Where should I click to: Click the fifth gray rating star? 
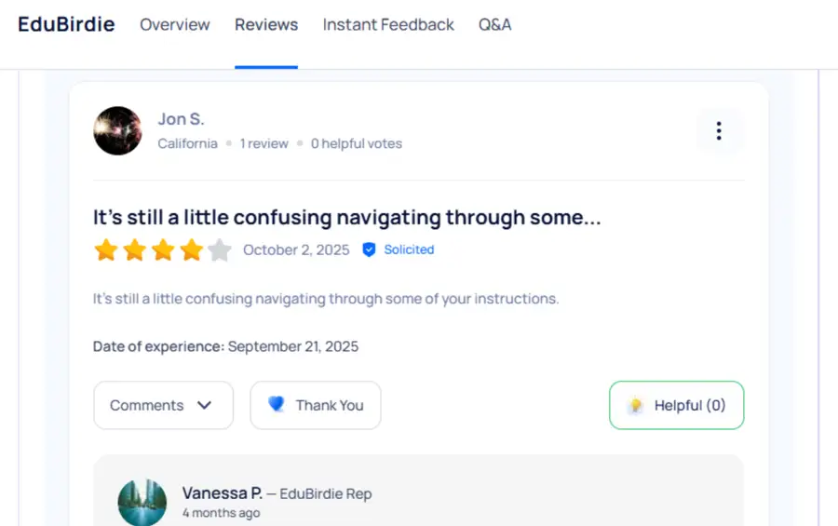(219, 250)
